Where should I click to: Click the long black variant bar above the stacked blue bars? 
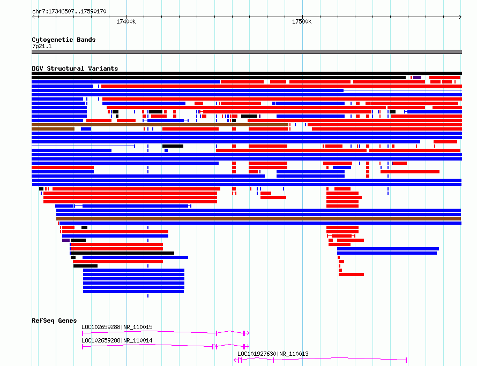point(122,253)
